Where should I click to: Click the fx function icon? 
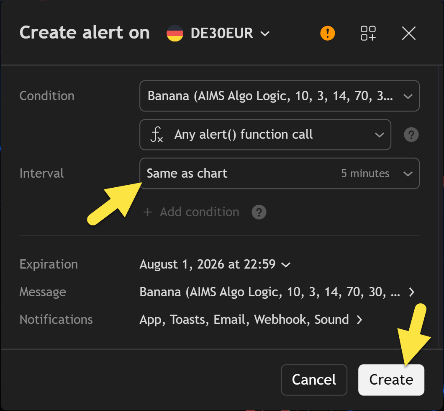click(x=157, y=134)
